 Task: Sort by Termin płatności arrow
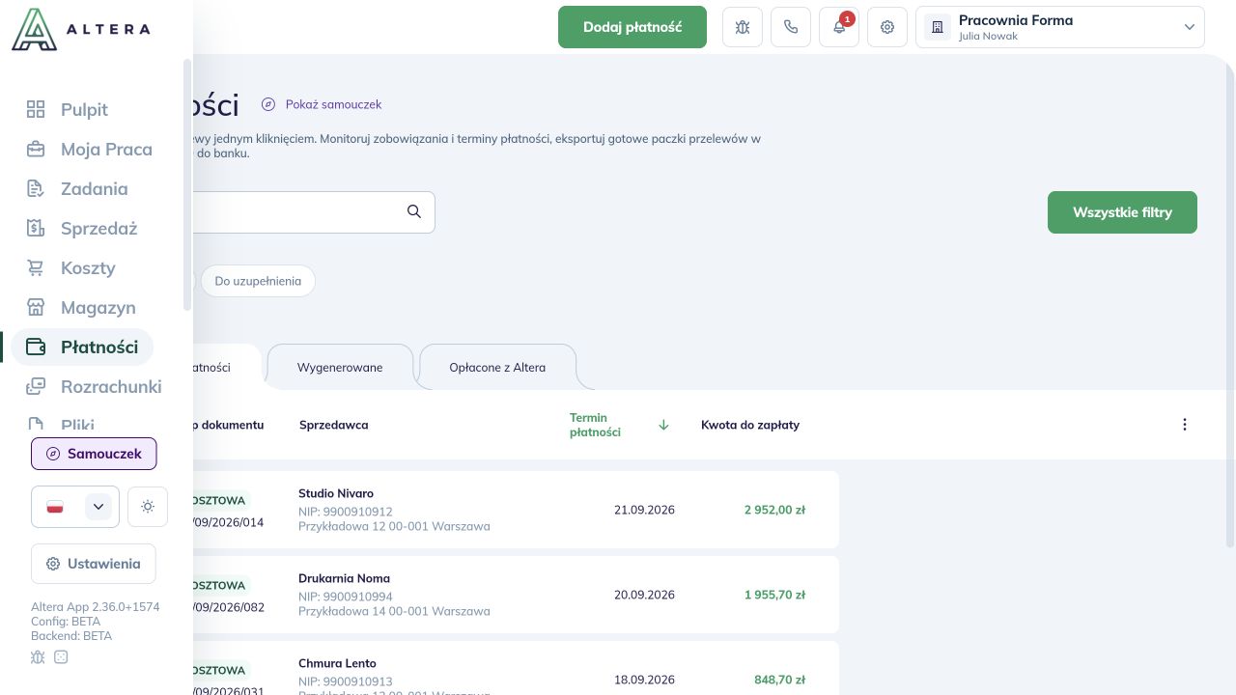coord(663,425)
